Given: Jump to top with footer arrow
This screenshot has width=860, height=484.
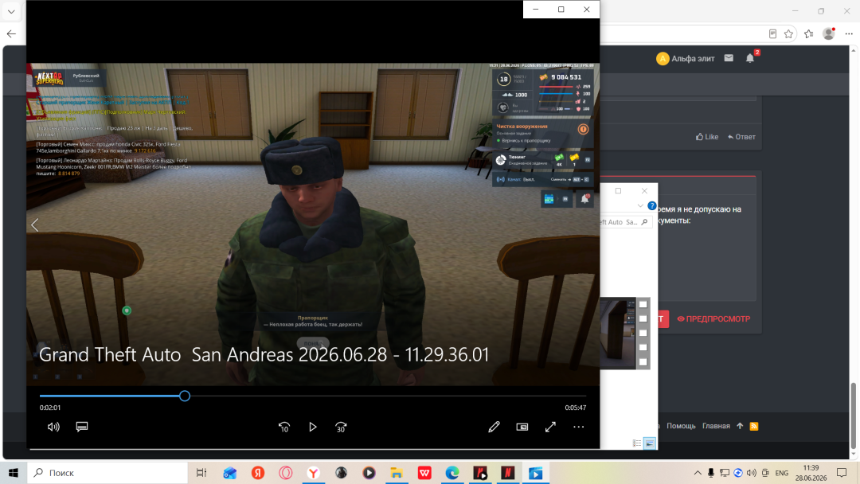Looking at the screenshot, I should point(740,426).
